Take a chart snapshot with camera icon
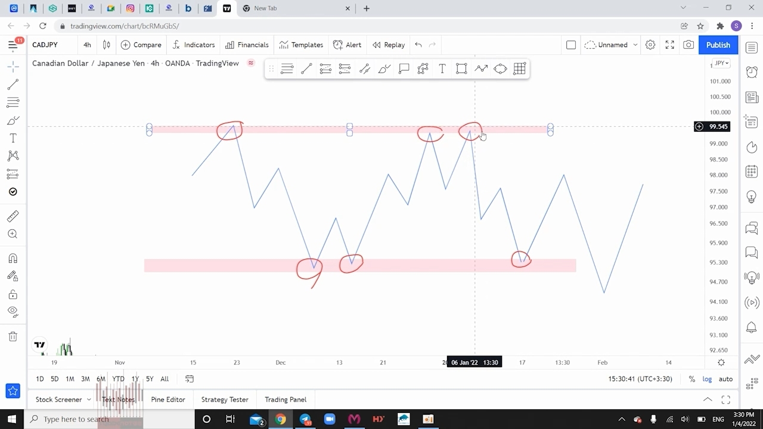The height and width of the screenshot is (429, 763). coord(688,45)
